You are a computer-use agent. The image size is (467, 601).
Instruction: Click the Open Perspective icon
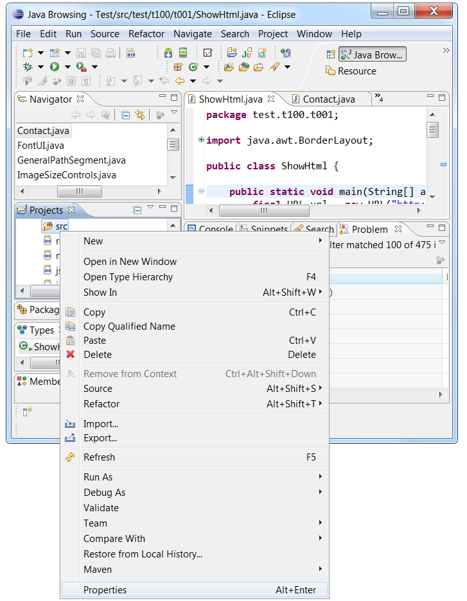point(331,55)
